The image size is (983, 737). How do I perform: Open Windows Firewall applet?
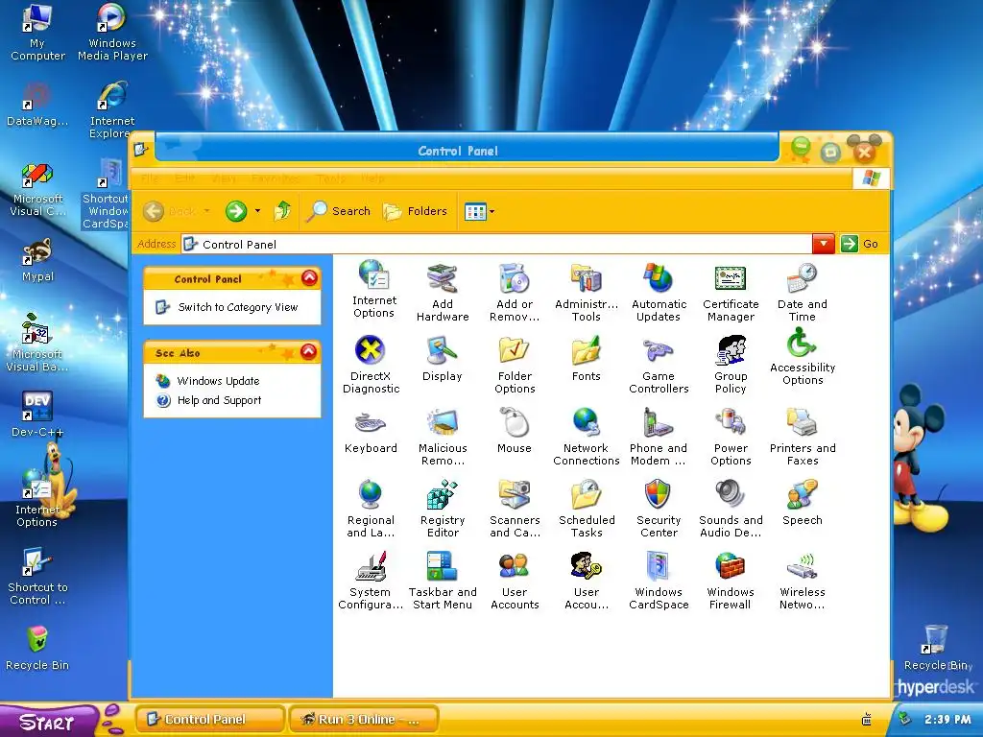[731, 581]
